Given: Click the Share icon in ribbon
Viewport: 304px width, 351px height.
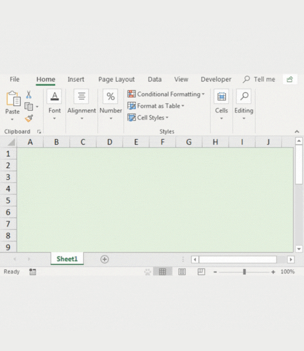Looking at the screenshot, I should click(290, 79).
